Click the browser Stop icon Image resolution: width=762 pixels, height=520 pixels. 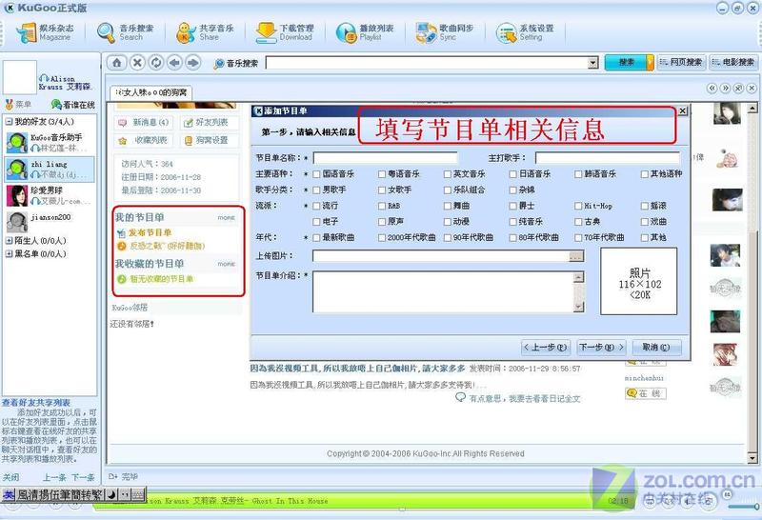pos(137,63)
